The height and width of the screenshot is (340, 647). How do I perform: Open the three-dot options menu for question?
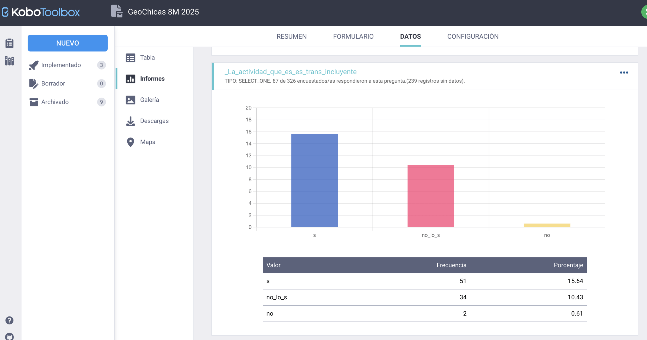(624, 73)
